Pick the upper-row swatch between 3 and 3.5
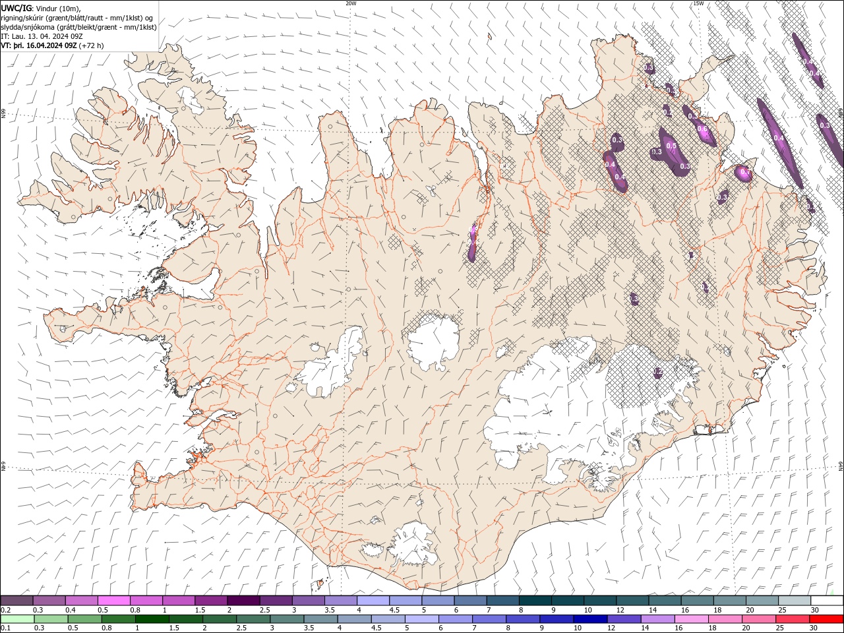 (x=308, y=601)
